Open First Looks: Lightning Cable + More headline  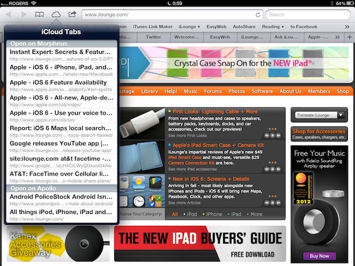click(x=215, y=112)
